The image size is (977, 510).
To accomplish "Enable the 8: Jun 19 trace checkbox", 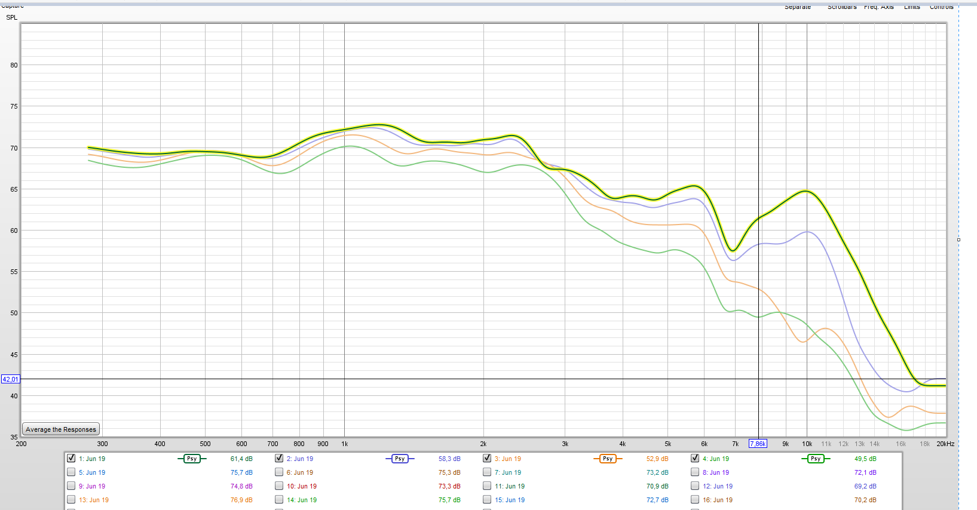I will (x=695, y=472).
